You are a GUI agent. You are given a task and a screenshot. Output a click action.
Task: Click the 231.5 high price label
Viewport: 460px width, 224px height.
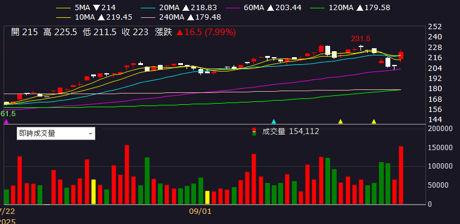coord(360,38)
